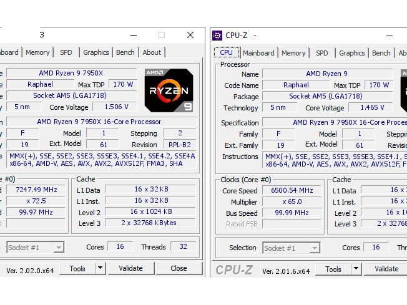Viewport: 407px width, 305px height.
Task: Switch to Graphics tab in left window
Action: [x=96, y=52]
